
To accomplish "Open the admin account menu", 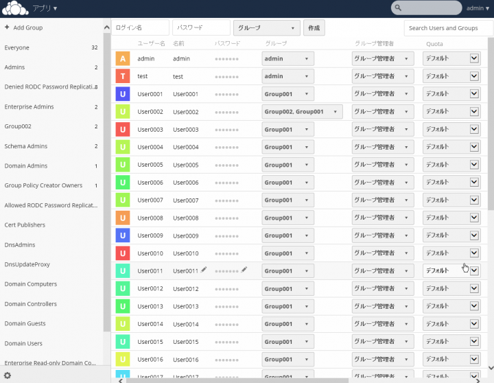I will (478, 8).
